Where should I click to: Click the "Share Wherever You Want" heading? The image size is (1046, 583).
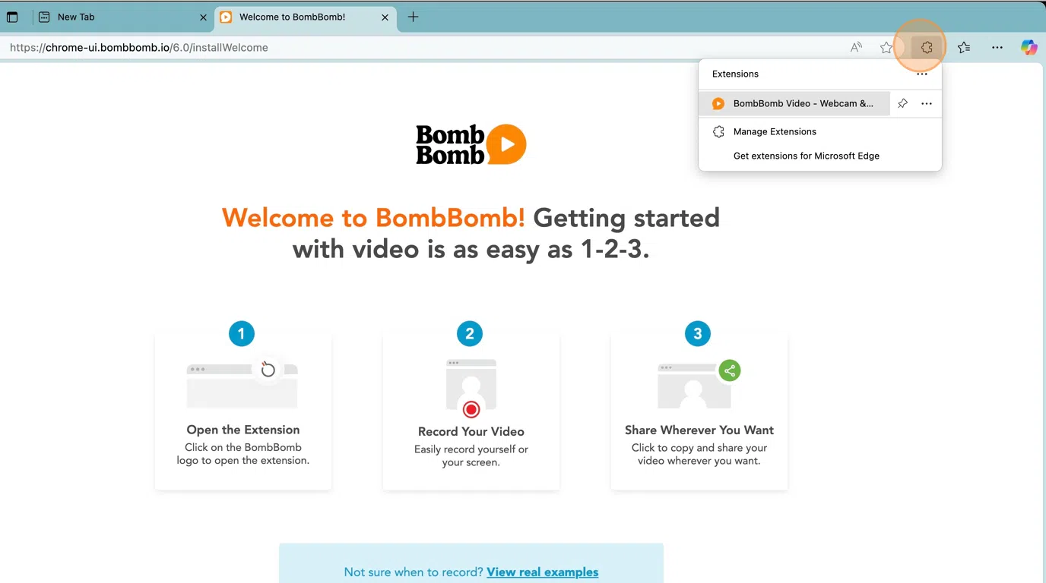pyautogui.click(x=699, y=430)
